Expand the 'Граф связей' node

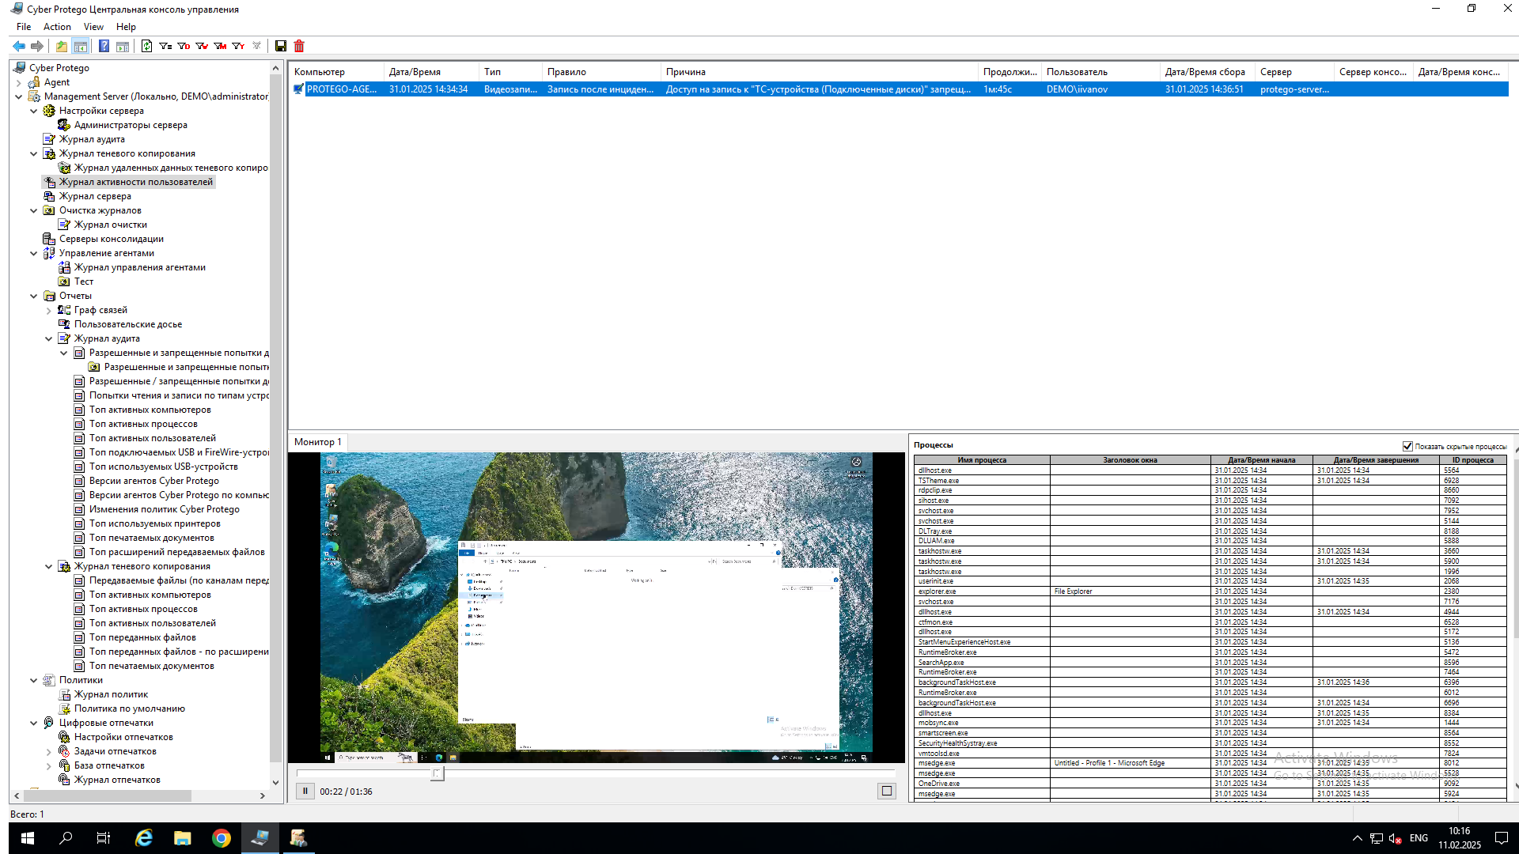[x=48, y=310]
